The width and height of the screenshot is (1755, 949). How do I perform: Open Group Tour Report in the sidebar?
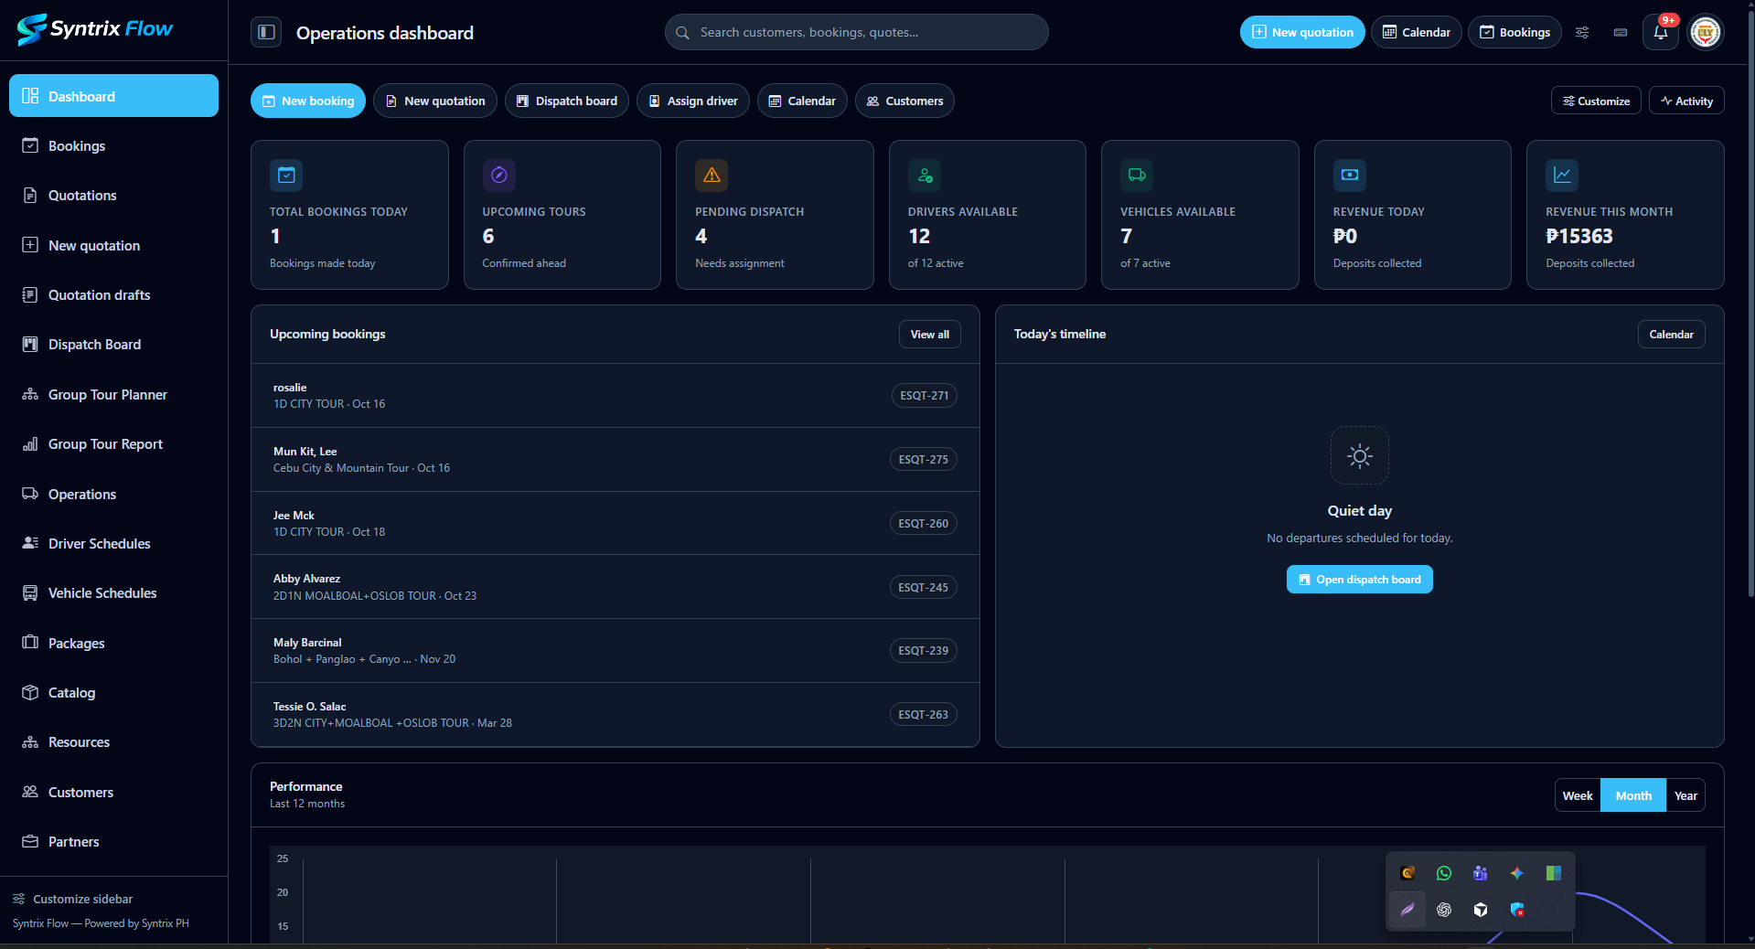coord(113,443)
